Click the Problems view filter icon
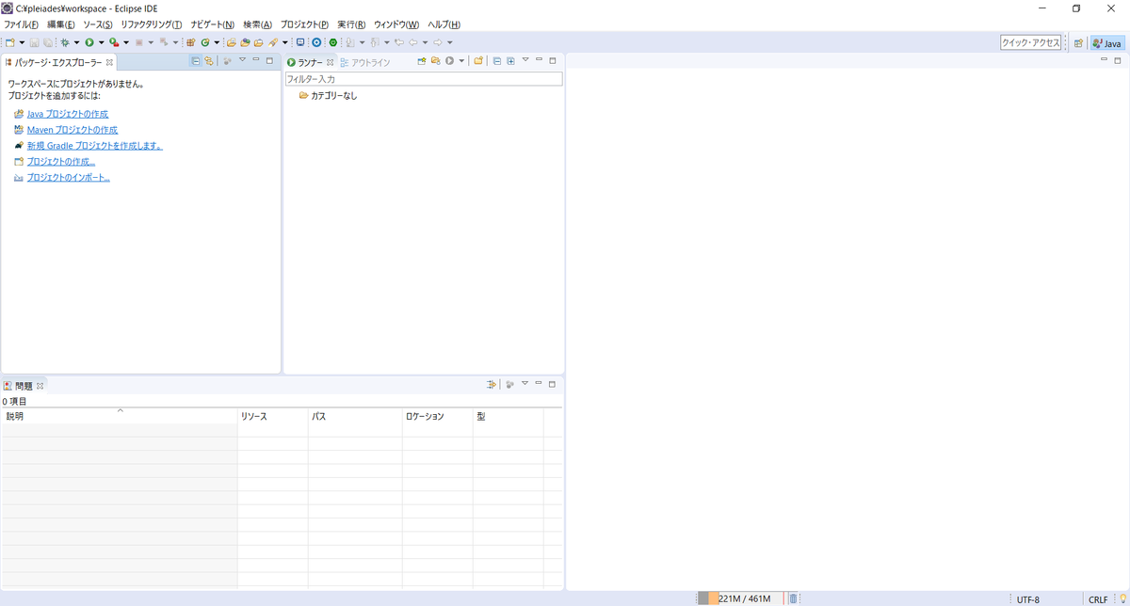Viewport: 1130px width, 606px height. pos(492,385)
